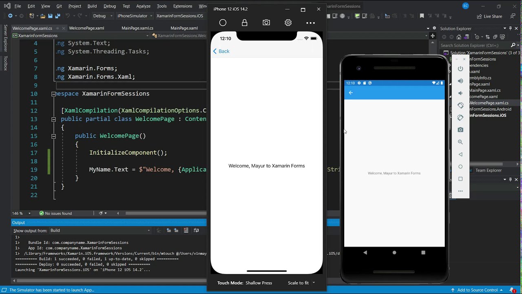This screenshot has height=294, width=522.
Task: Click the No issues found indicator
Action: coord(55,213)
